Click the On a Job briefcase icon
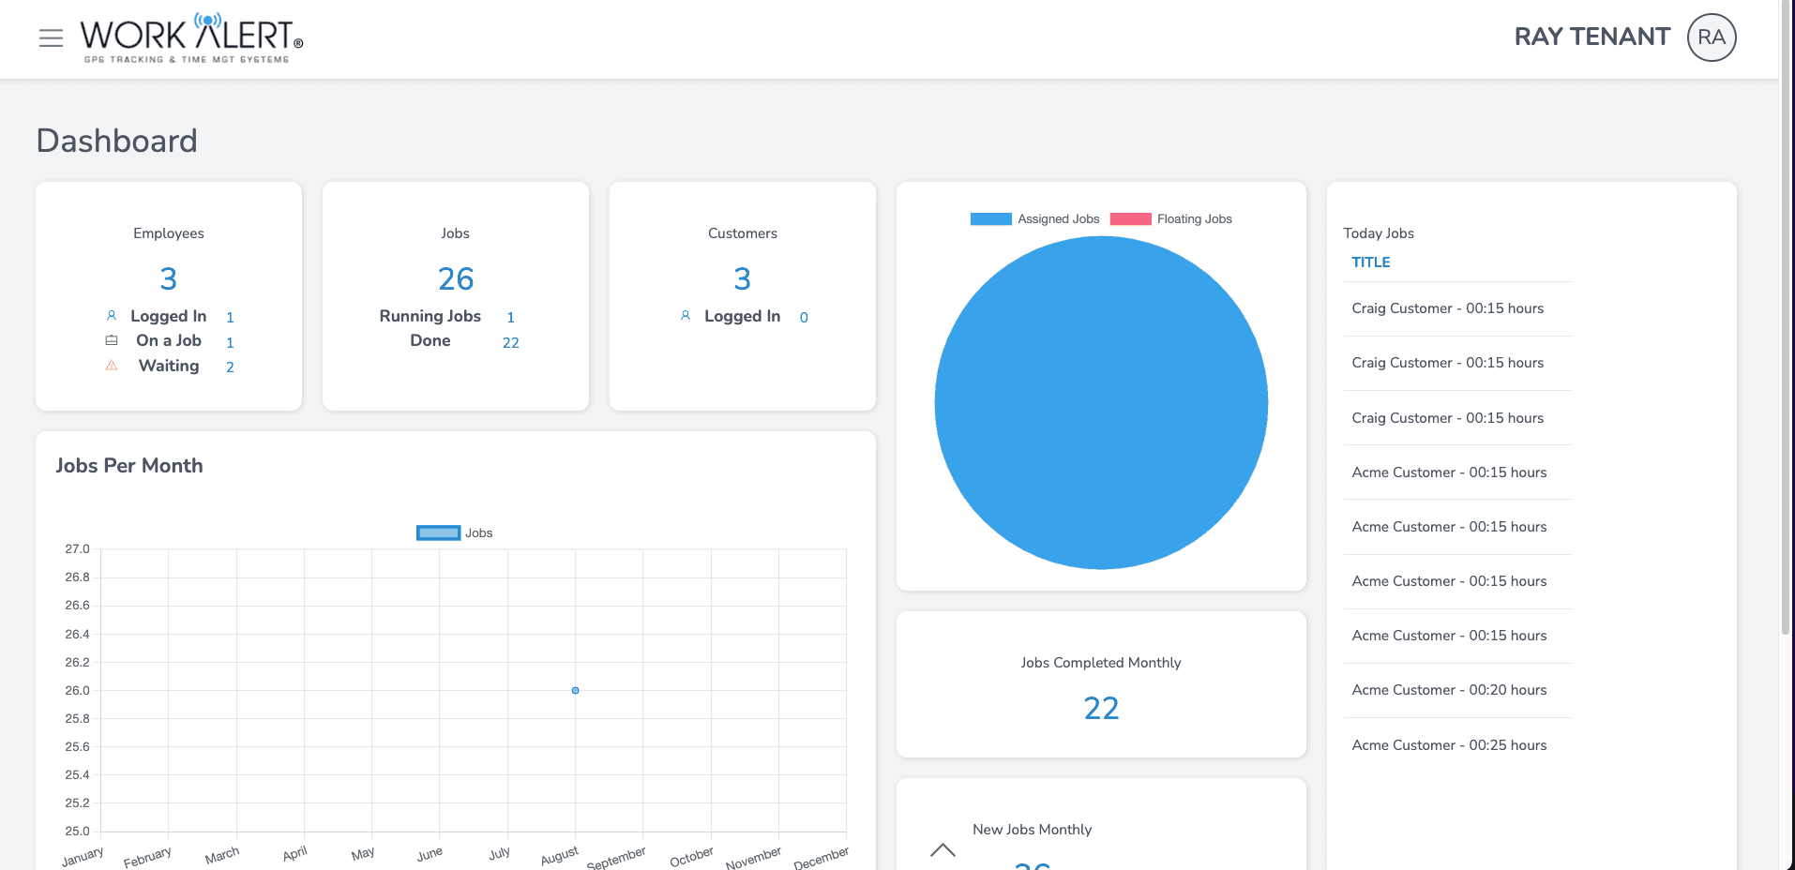The height and width of the screenshot is (870, 1795). coord(112,340)
